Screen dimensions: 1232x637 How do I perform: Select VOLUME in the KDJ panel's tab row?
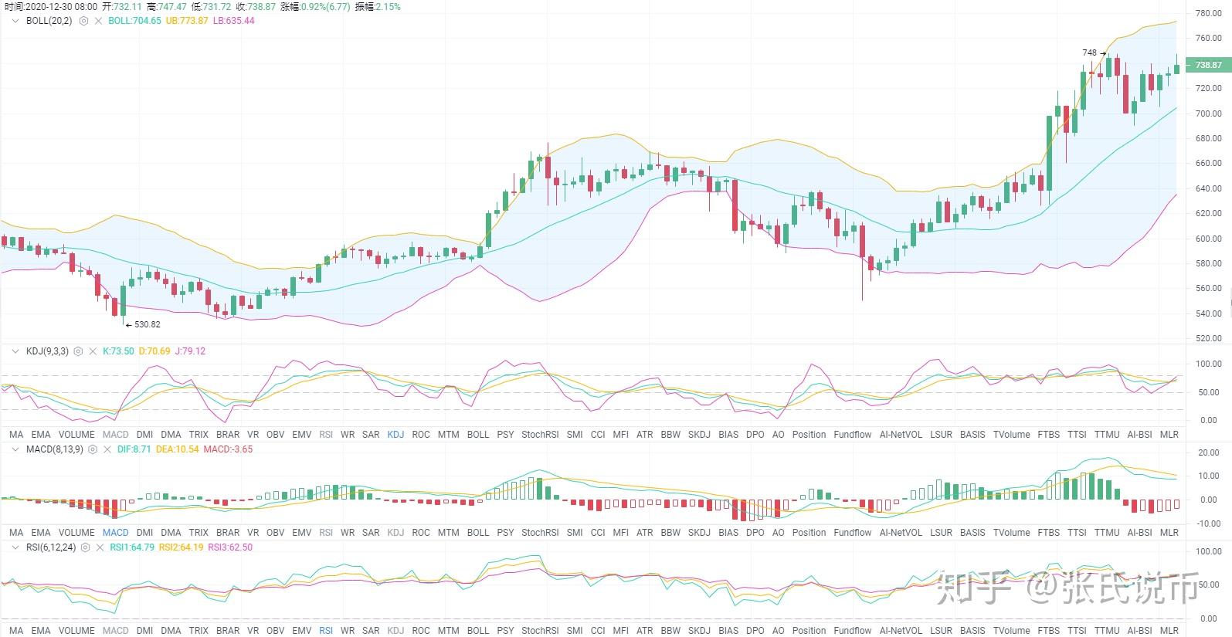[76, 435]
